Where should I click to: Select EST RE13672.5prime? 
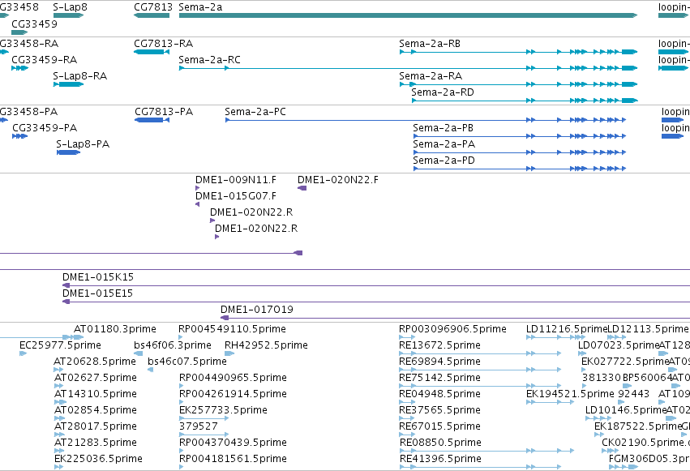click(x=480, y=353)
